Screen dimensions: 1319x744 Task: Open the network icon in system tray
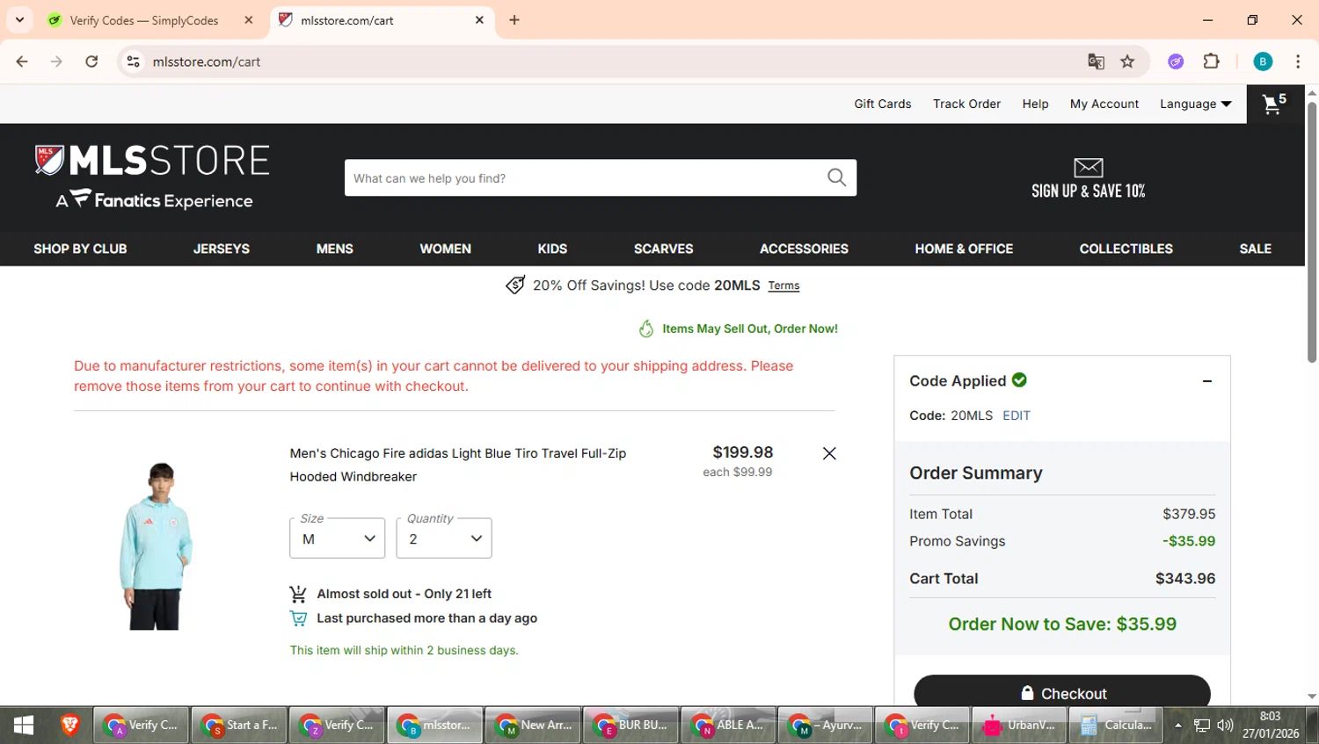[x=1202, y=726]
